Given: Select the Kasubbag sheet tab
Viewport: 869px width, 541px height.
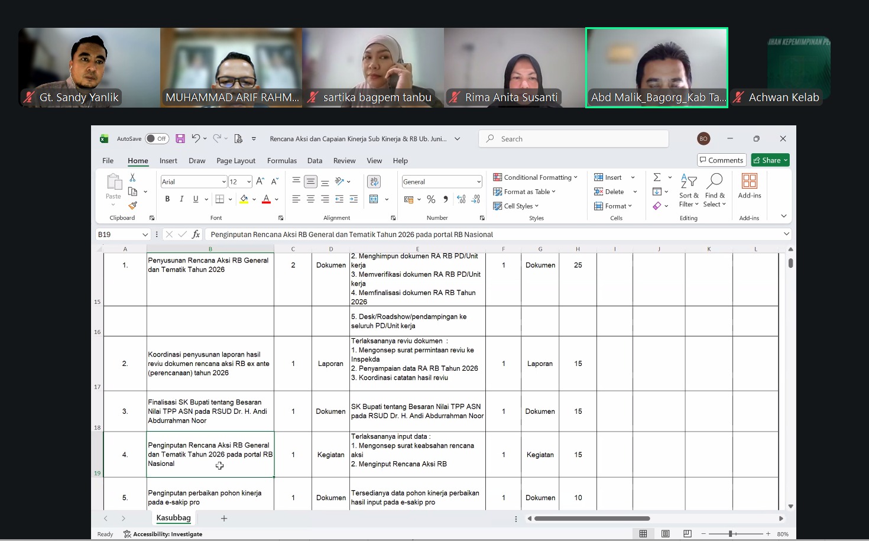Looking at the screenshot, I should (x=174, y=518).
